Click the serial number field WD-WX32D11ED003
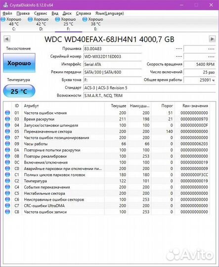 click(112, 56)
